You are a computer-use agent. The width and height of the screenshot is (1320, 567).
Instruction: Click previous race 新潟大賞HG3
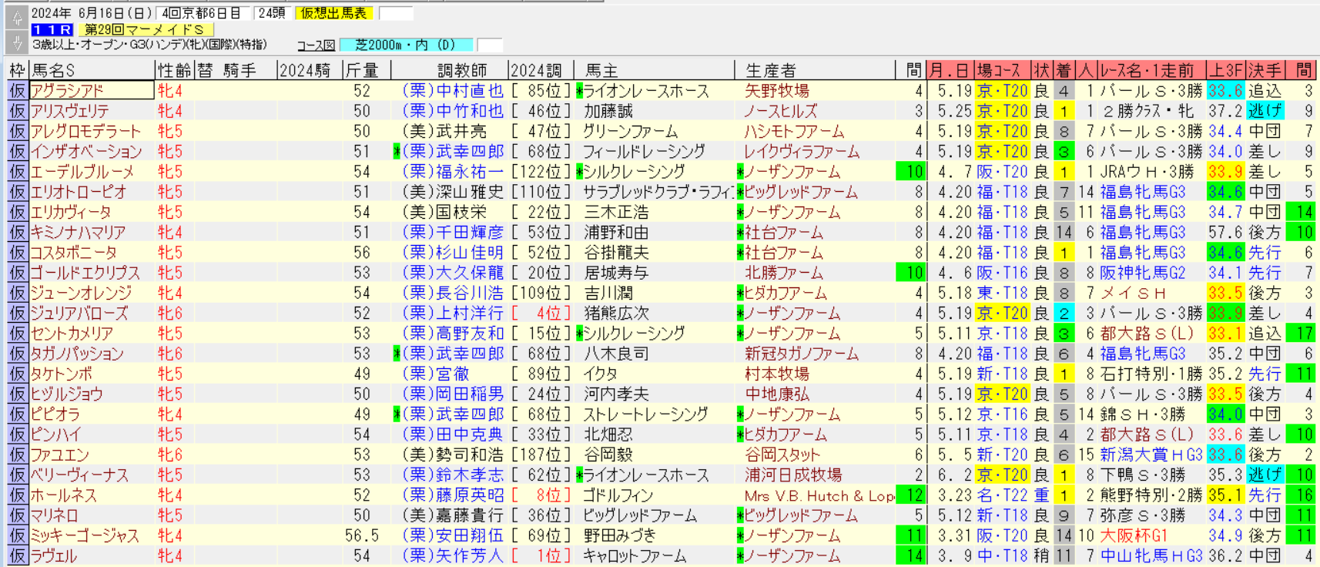pos(1151,455)
